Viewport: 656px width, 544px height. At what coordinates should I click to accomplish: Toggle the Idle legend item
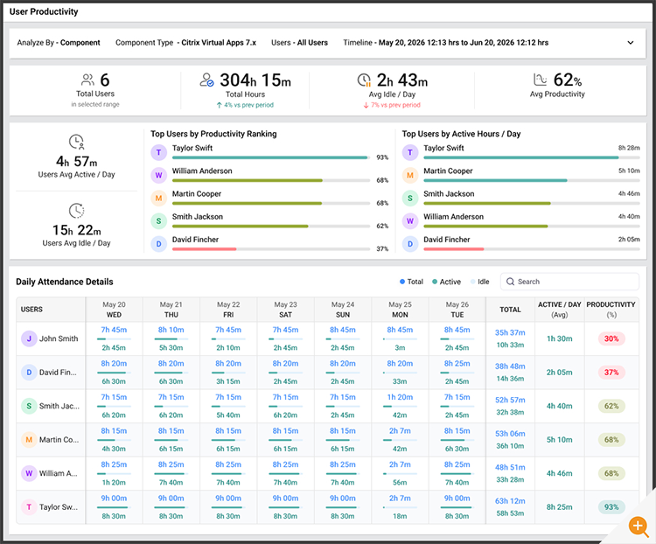pyautogui.click(x=480, y=282)
